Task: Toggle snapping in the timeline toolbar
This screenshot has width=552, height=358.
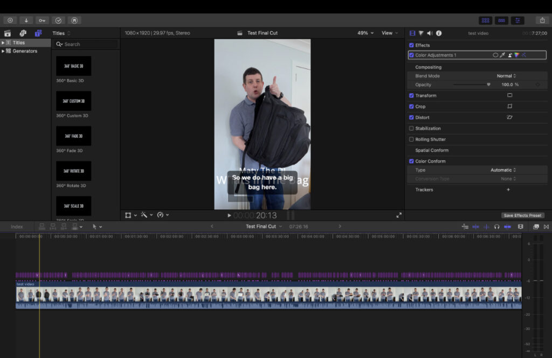Action: click(507, 227)
